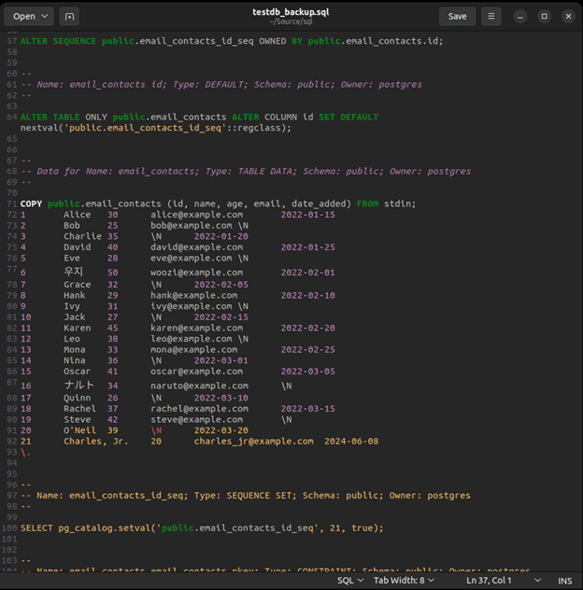
Task: Toggle INS insert mode indicator
Action: tap(564, 581)
